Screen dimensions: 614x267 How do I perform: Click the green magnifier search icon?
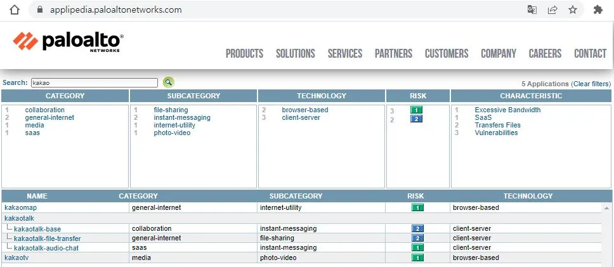click(168, 82)
